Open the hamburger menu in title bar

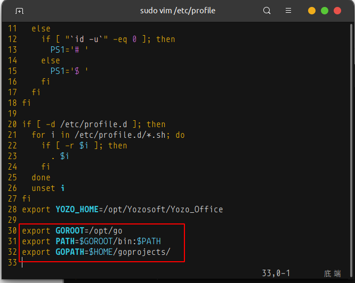288,11
